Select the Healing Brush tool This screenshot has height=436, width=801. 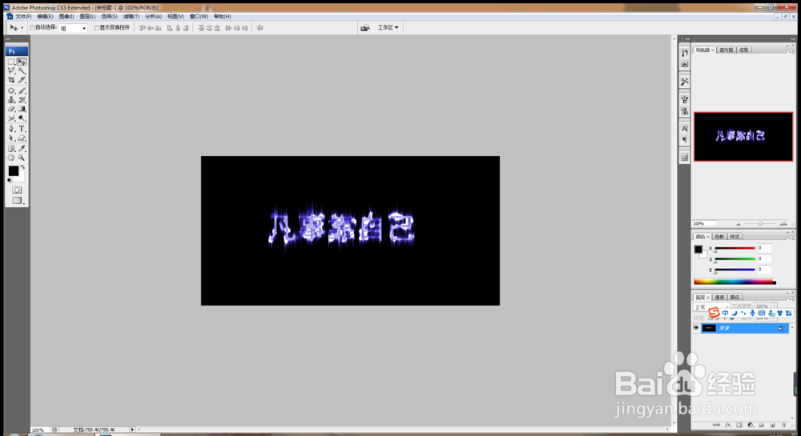point(11,90)
